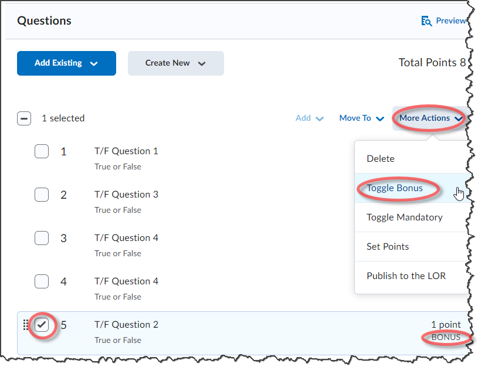
Task: Select Toggle Bonus menu option
Action: (x=395, y=188)
